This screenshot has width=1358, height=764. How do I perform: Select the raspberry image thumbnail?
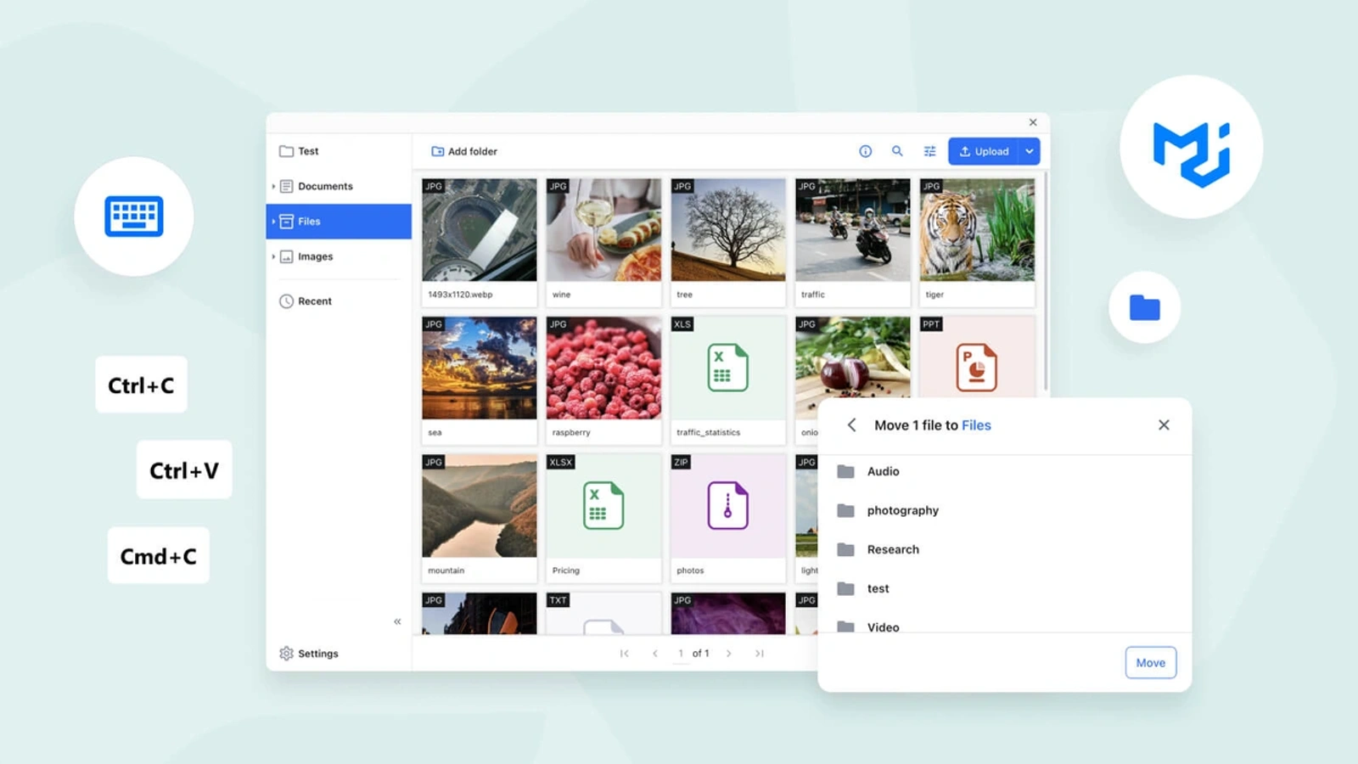[x=603, y=368]
